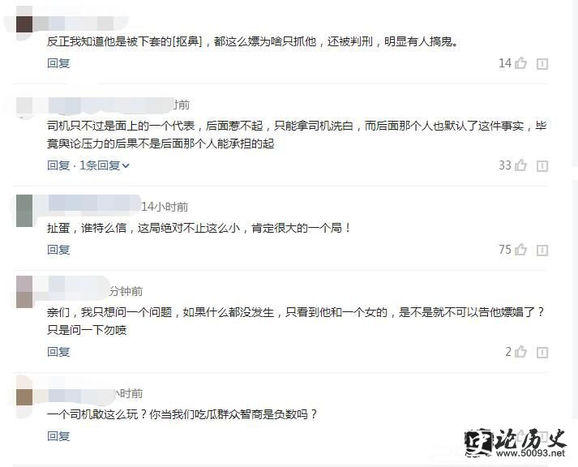Reply to the last comment about 吃瓜群众
Image resolution: width=578 pixels, height=467 pixels.
coord(58,436)
